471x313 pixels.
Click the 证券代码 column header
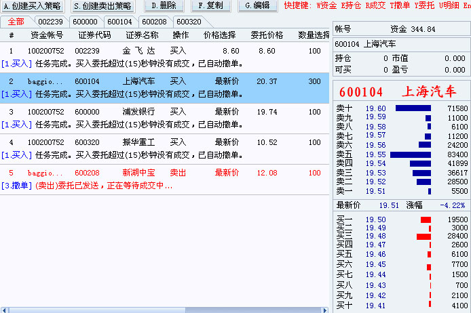tap(94, 35)
